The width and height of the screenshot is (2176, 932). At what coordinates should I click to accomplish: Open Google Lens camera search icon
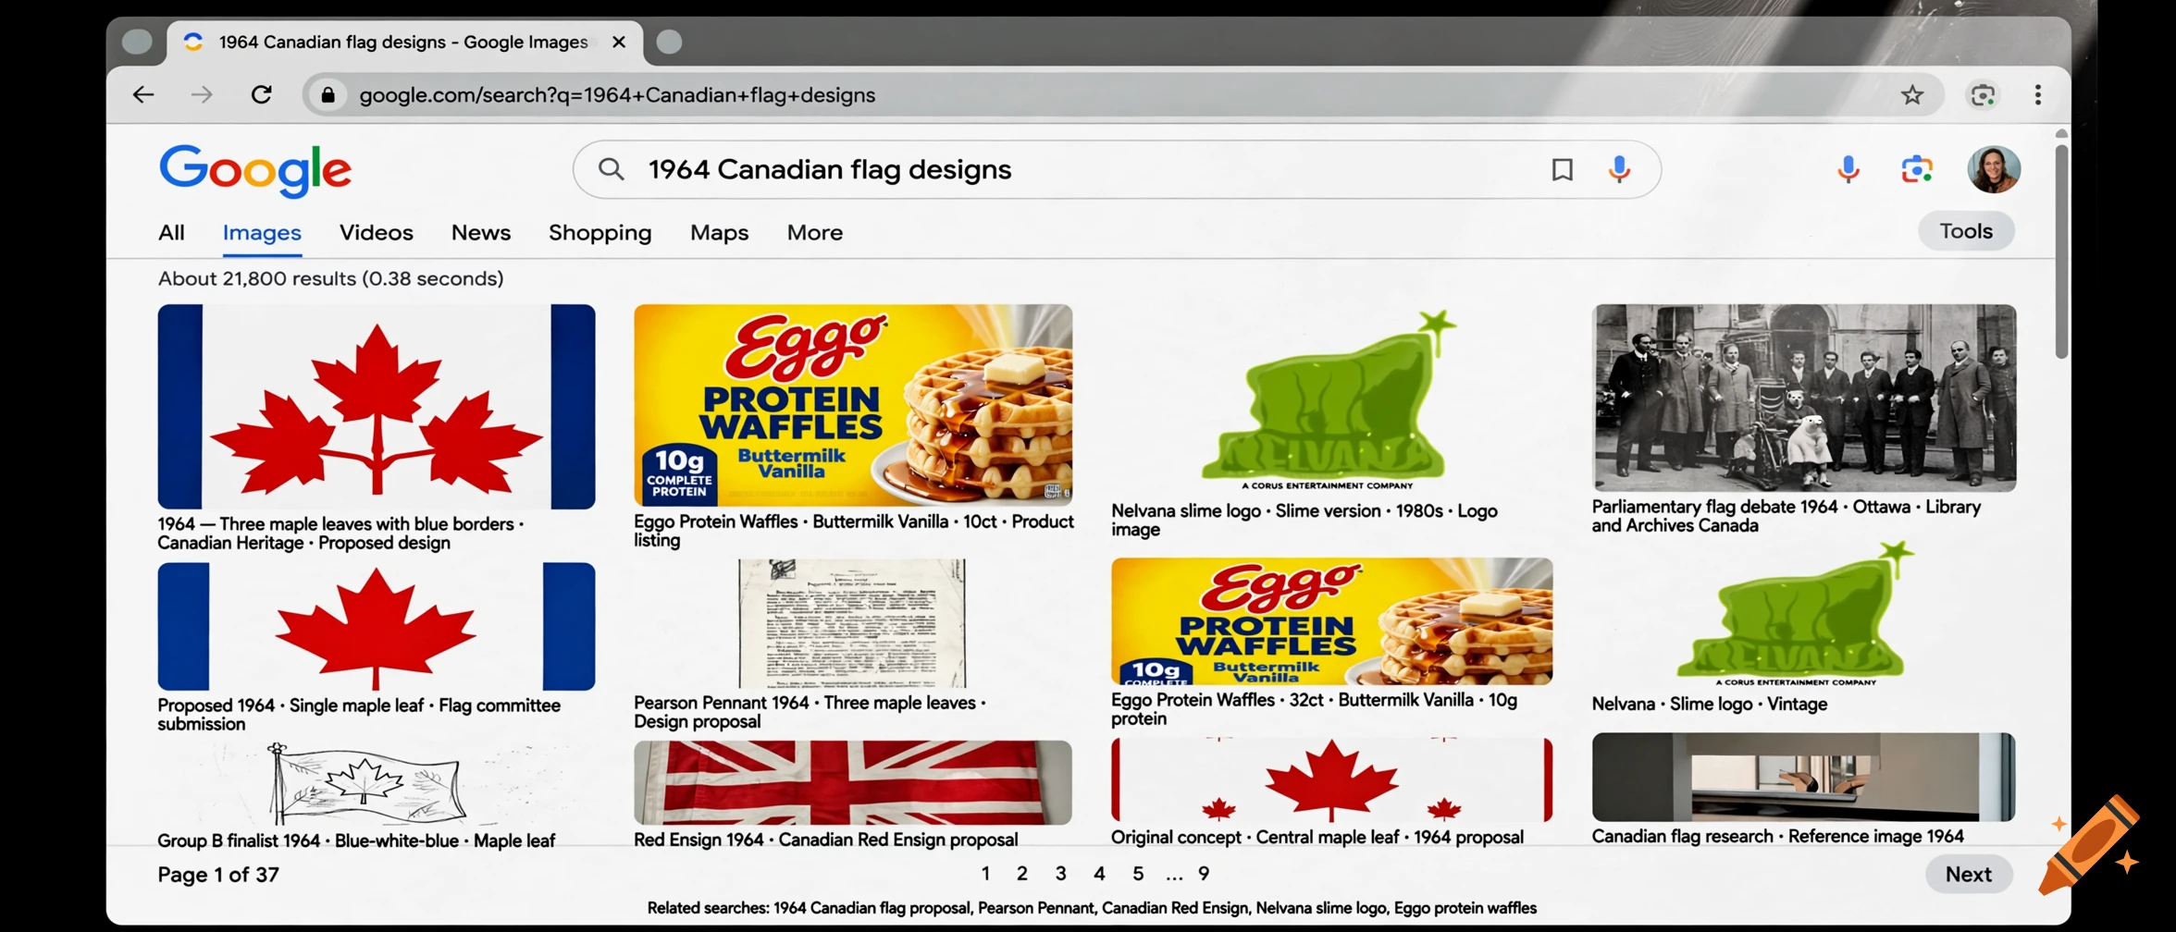(x=1917, y=169)
